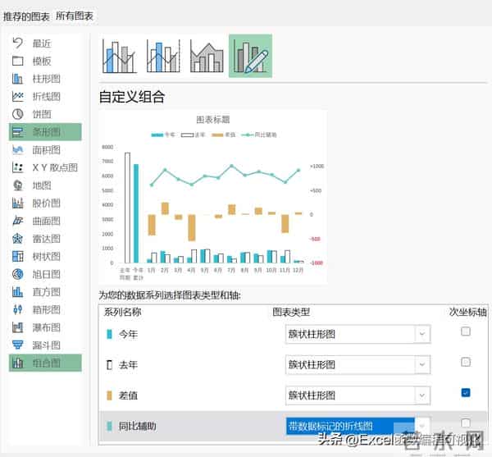Image resolution: width=492 pixels, height=457 pixels.
Task: Choose the 地图 map chart icon
Action: point(17,185)
